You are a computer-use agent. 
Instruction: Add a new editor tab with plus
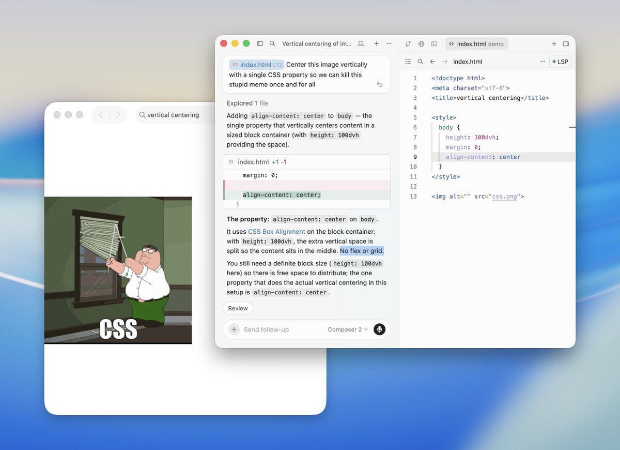[x=554, y=44]
